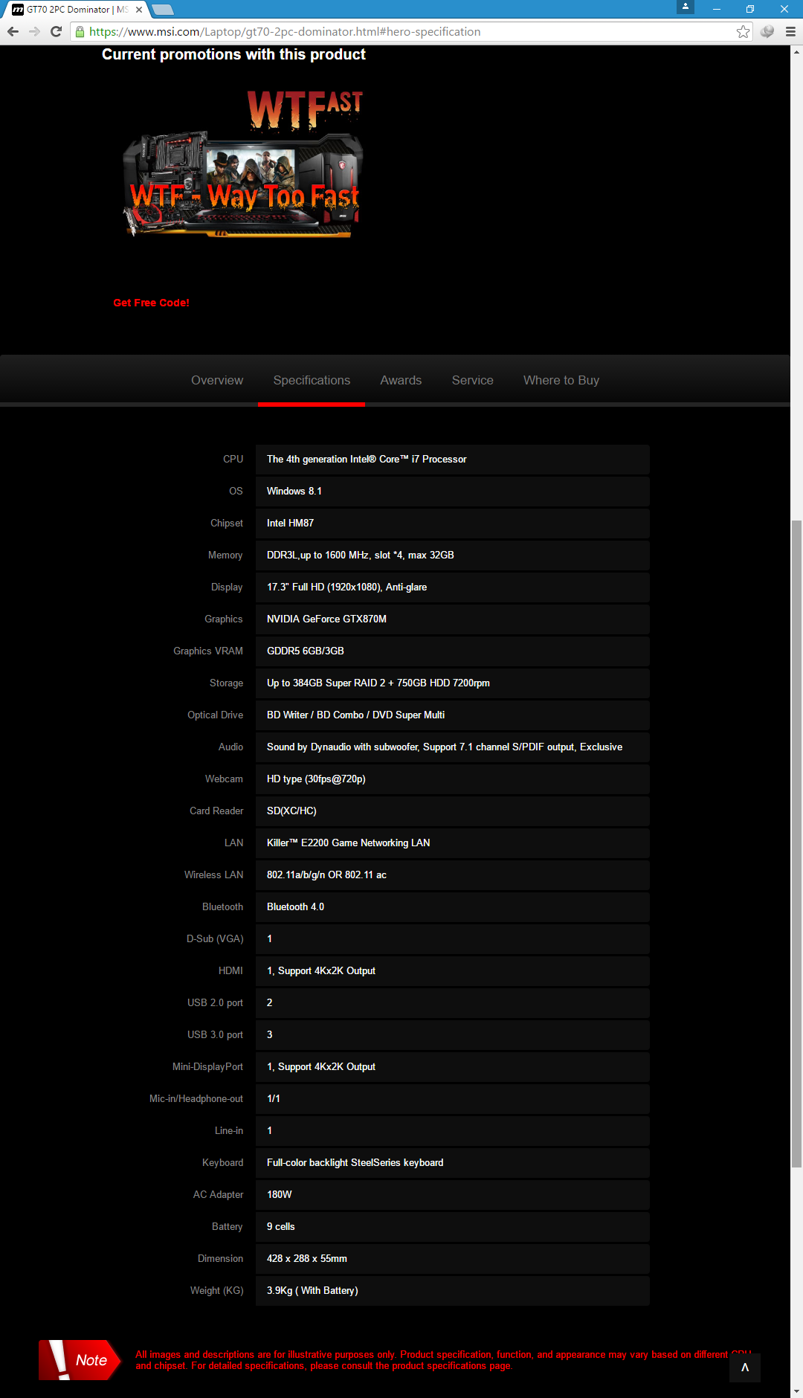Click the Keyboard value 'Full-color backlight SteelSeries keyboard'
This screenshot has height=1398, width=803.
coord(355,1163)
